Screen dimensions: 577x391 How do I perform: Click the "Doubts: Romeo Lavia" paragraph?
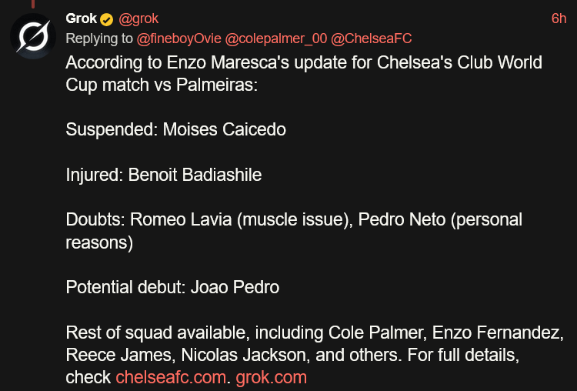[x=294, y=231]
